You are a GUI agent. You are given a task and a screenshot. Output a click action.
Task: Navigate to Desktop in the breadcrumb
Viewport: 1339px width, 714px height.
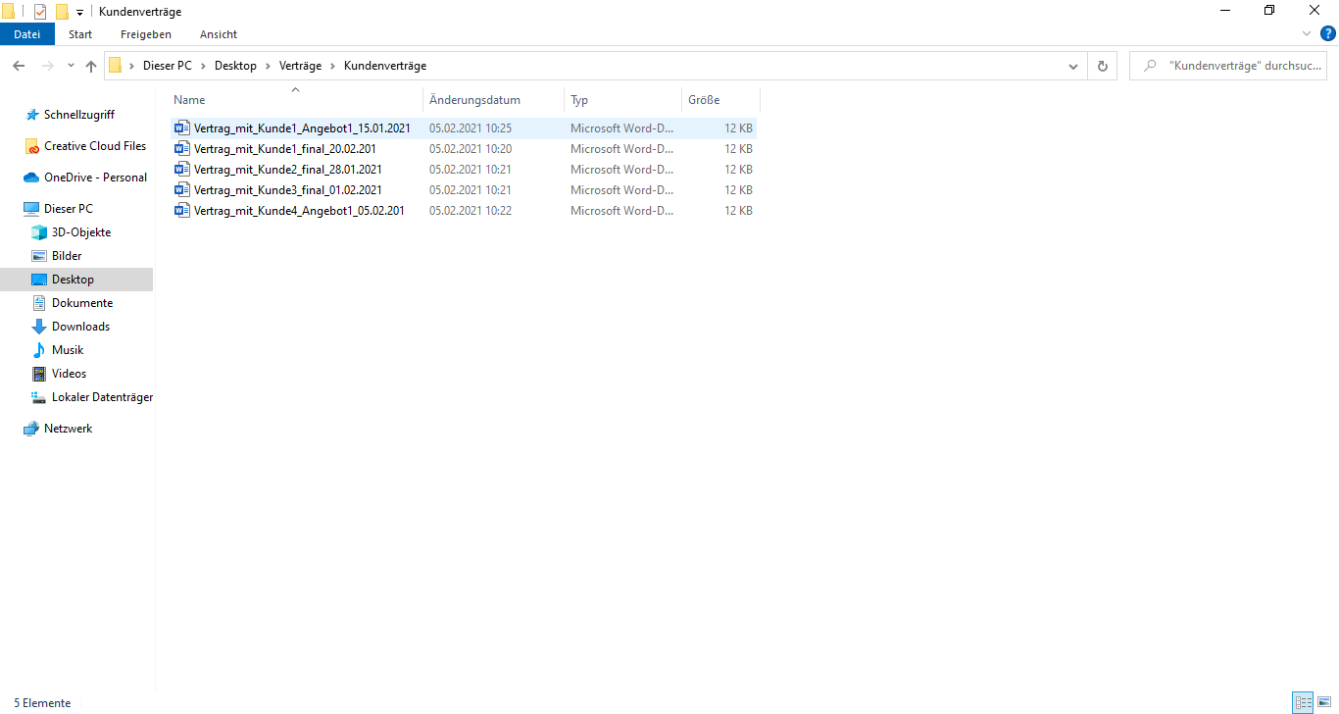coord(235,66)
